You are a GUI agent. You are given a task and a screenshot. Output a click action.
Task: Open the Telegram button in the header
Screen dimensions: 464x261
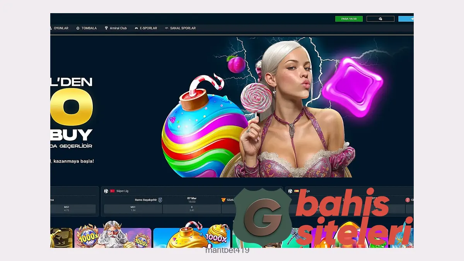coord(406,19)
